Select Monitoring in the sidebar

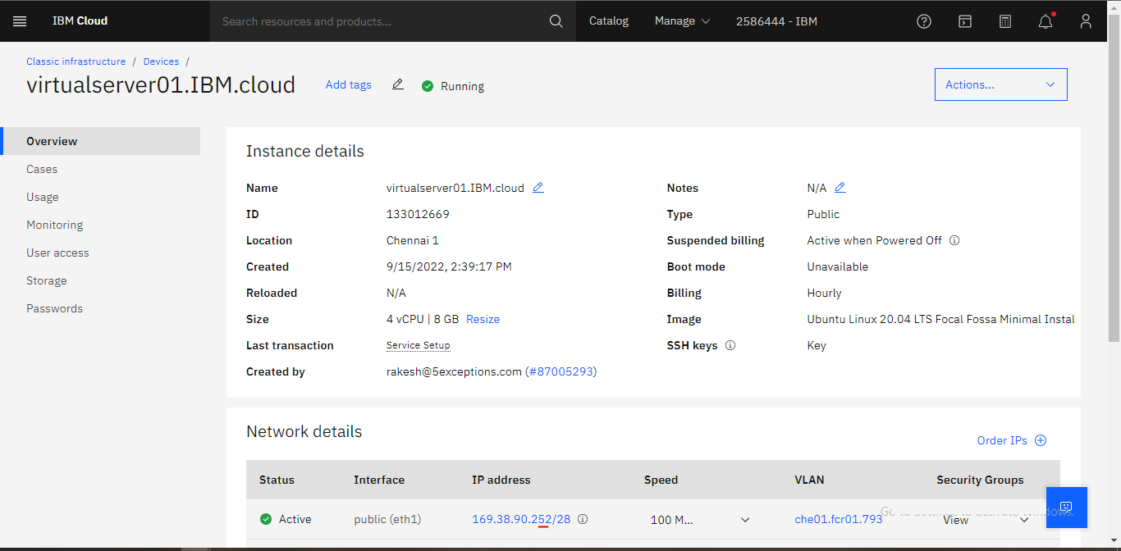click(54, 225)
